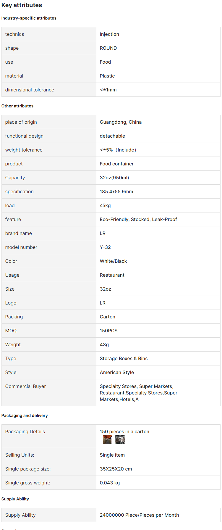
Task: Select the Eco-Friendly, Stocked, Leak-Proof feature text
Action: pyautogui.click(x=138, y=219)
